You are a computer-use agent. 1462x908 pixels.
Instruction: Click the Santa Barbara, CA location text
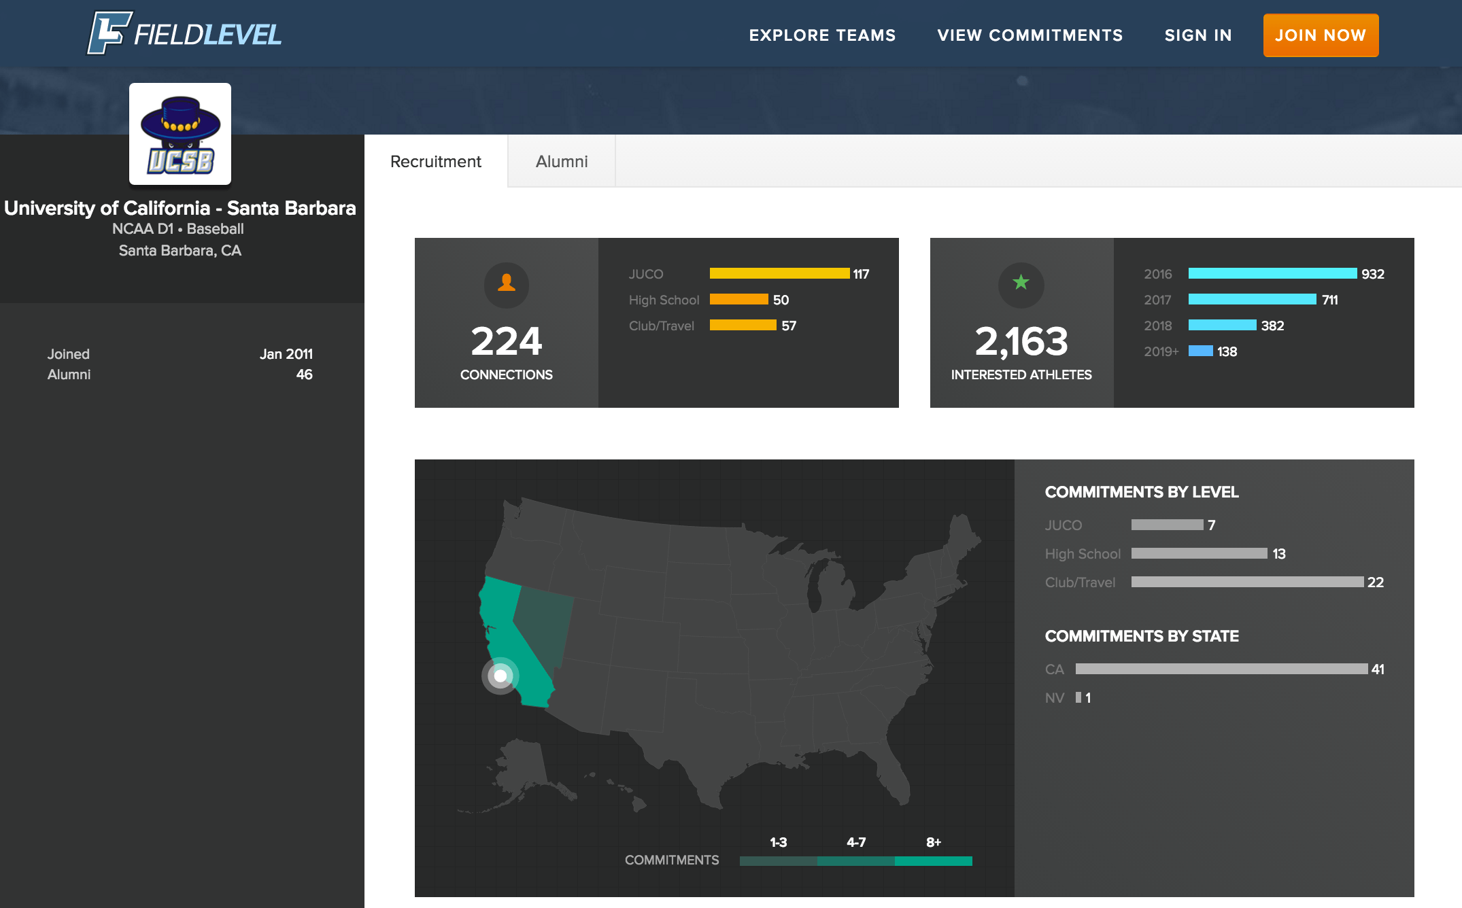(x=180, y=251)
